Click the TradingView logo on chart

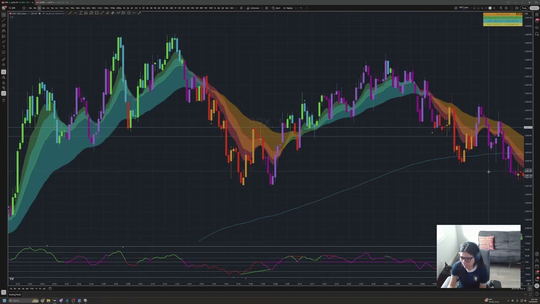coord(11,279)
